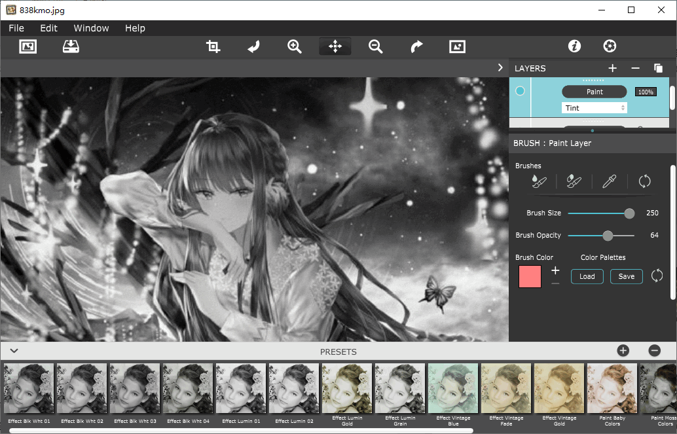The width and height of the screenshot is (677, 434).
Task: Click the Brush Size value 250
Action: [652, 213]
